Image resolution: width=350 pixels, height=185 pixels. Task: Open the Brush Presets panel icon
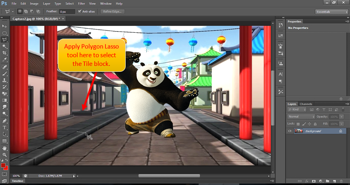(x=281, y=53)
